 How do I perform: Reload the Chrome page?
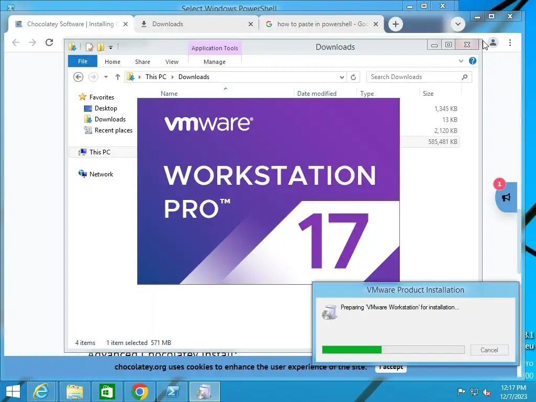pyautogui.click(x=49, y=42)
